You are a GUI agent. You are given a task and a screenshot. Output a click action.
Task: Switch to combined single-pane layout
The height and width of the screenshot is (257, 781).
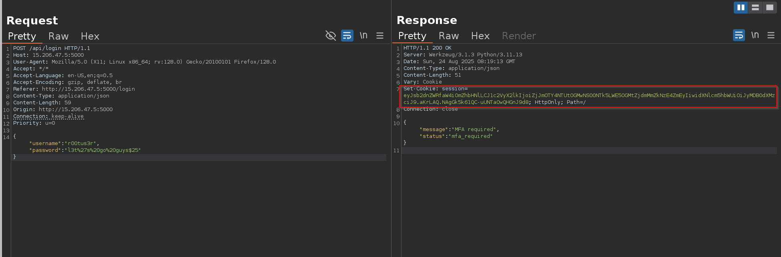point(769,7)
